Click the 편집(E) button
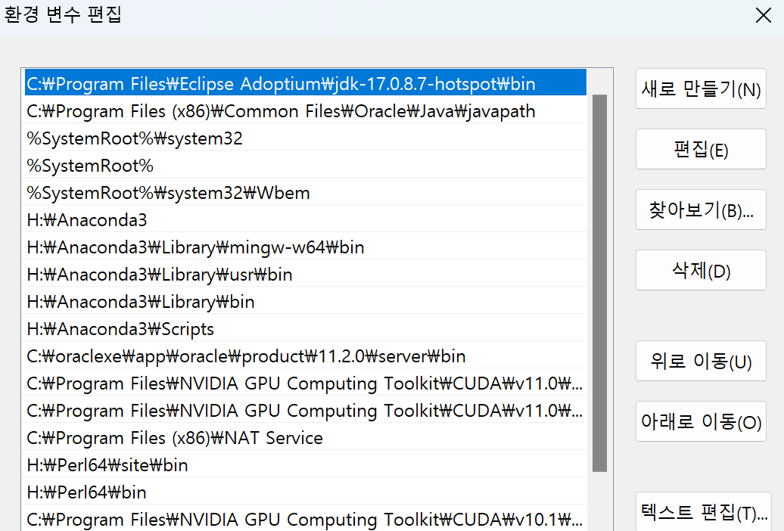 pyautogui.click(x=701, y=149)
